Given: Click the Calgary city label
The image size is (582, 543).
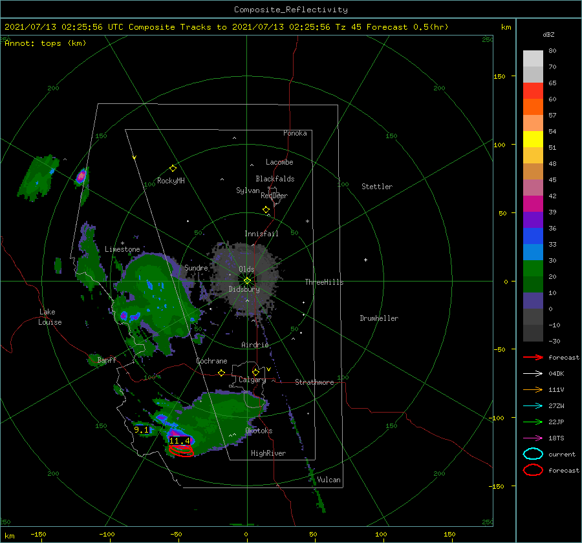Looking at the screenshot, I should click(x=252, y=380).
